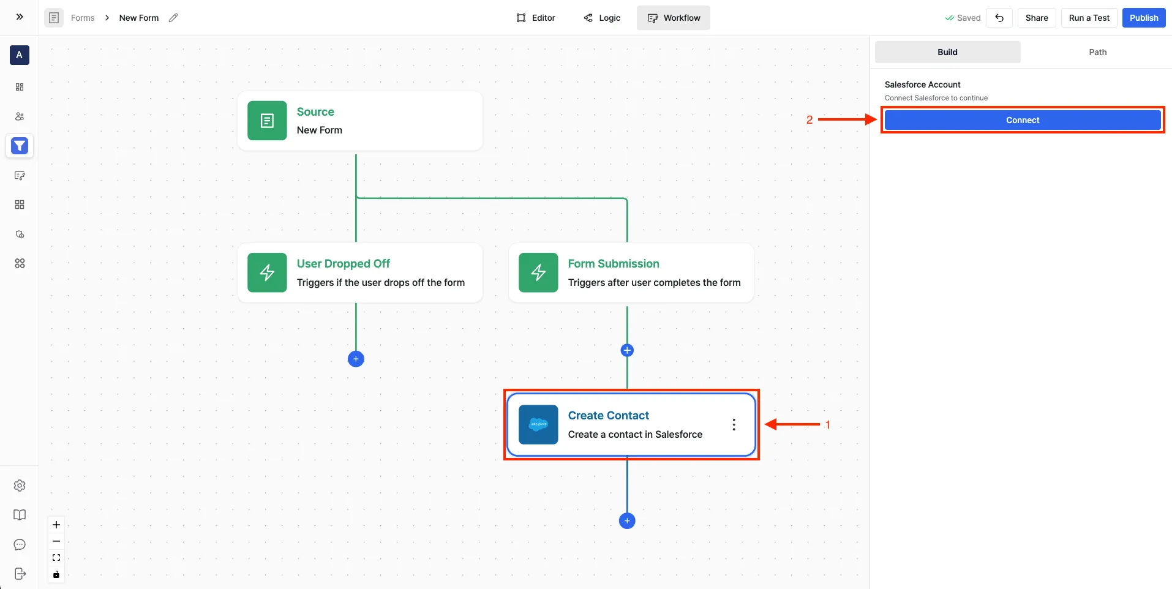Open the settings gear in the lower sidebar
Image resolution: width=1172 pixels, height=589 pixels.
[19, 485]
